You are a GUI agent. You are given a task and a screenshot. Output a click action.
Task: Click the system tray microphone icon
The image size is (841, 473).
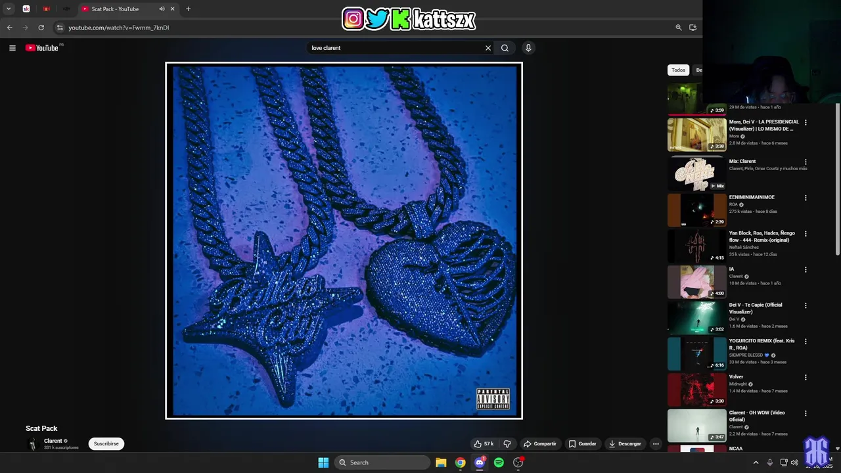(x=770, y=462)
